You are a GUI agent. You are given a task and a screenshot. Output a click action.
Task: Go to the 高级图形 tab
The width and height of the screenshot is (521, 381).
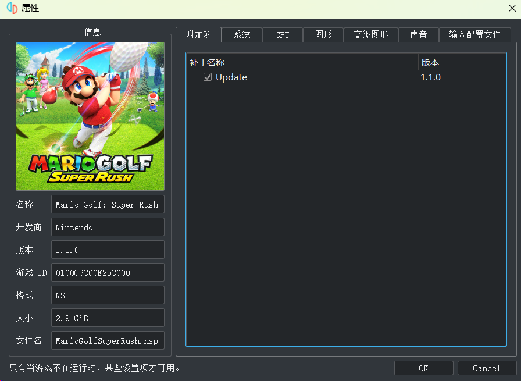coord(371,35)
